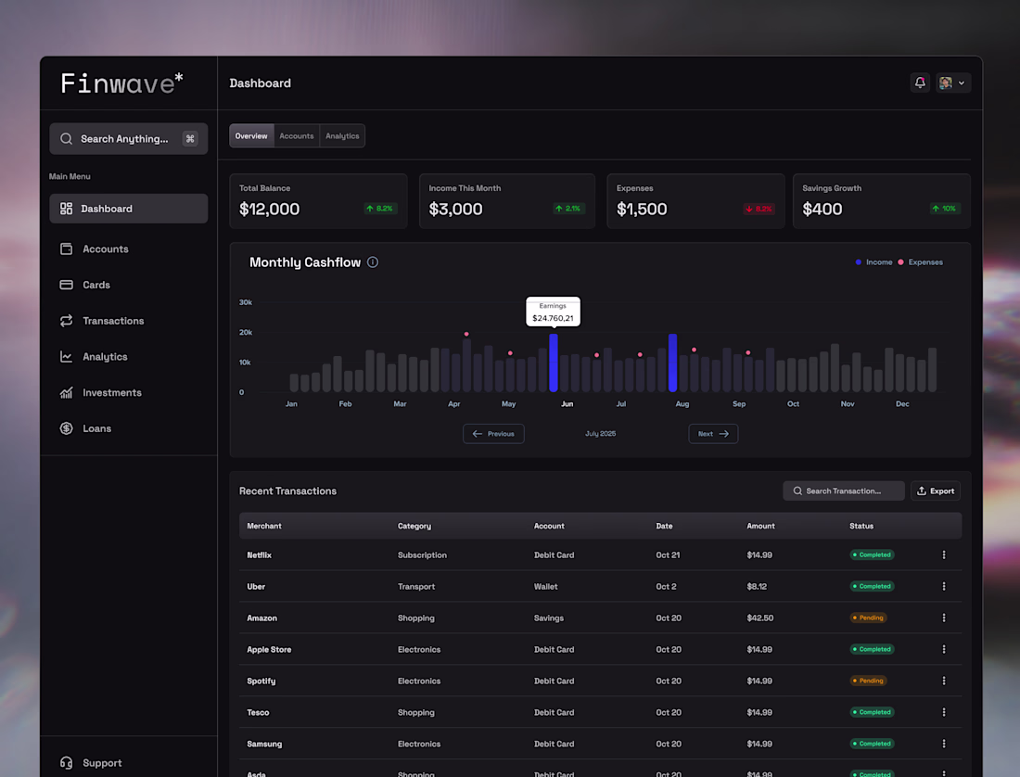Open the Uber row three-dot menu
Image resolution: width=1020 pixels, height=777 pixels.
tap(944, 587)
